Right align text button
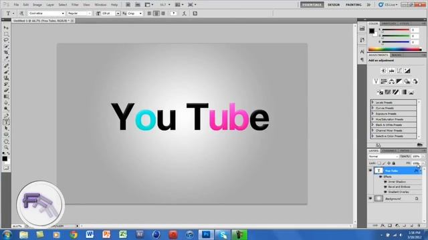 point(163,13)
